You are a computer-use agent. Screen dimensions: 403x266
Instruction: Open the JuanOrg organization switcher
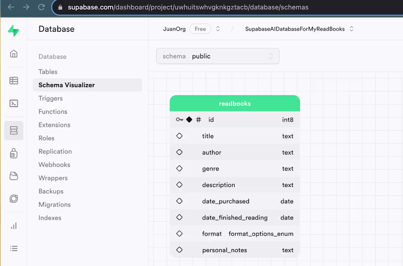pyautogui.click(x=174, y=29)
